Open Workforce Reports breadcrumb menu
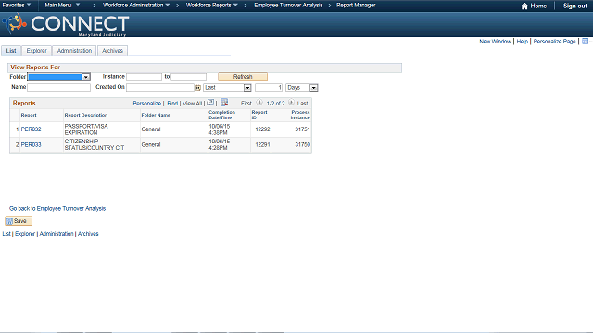Screen dimensions: 593x333 (212, 6)
